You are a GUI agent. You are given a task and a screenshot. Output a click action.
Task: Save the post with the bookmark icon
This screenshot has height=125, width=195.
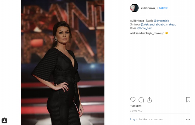pyautogui.click(x=188, y=100)
